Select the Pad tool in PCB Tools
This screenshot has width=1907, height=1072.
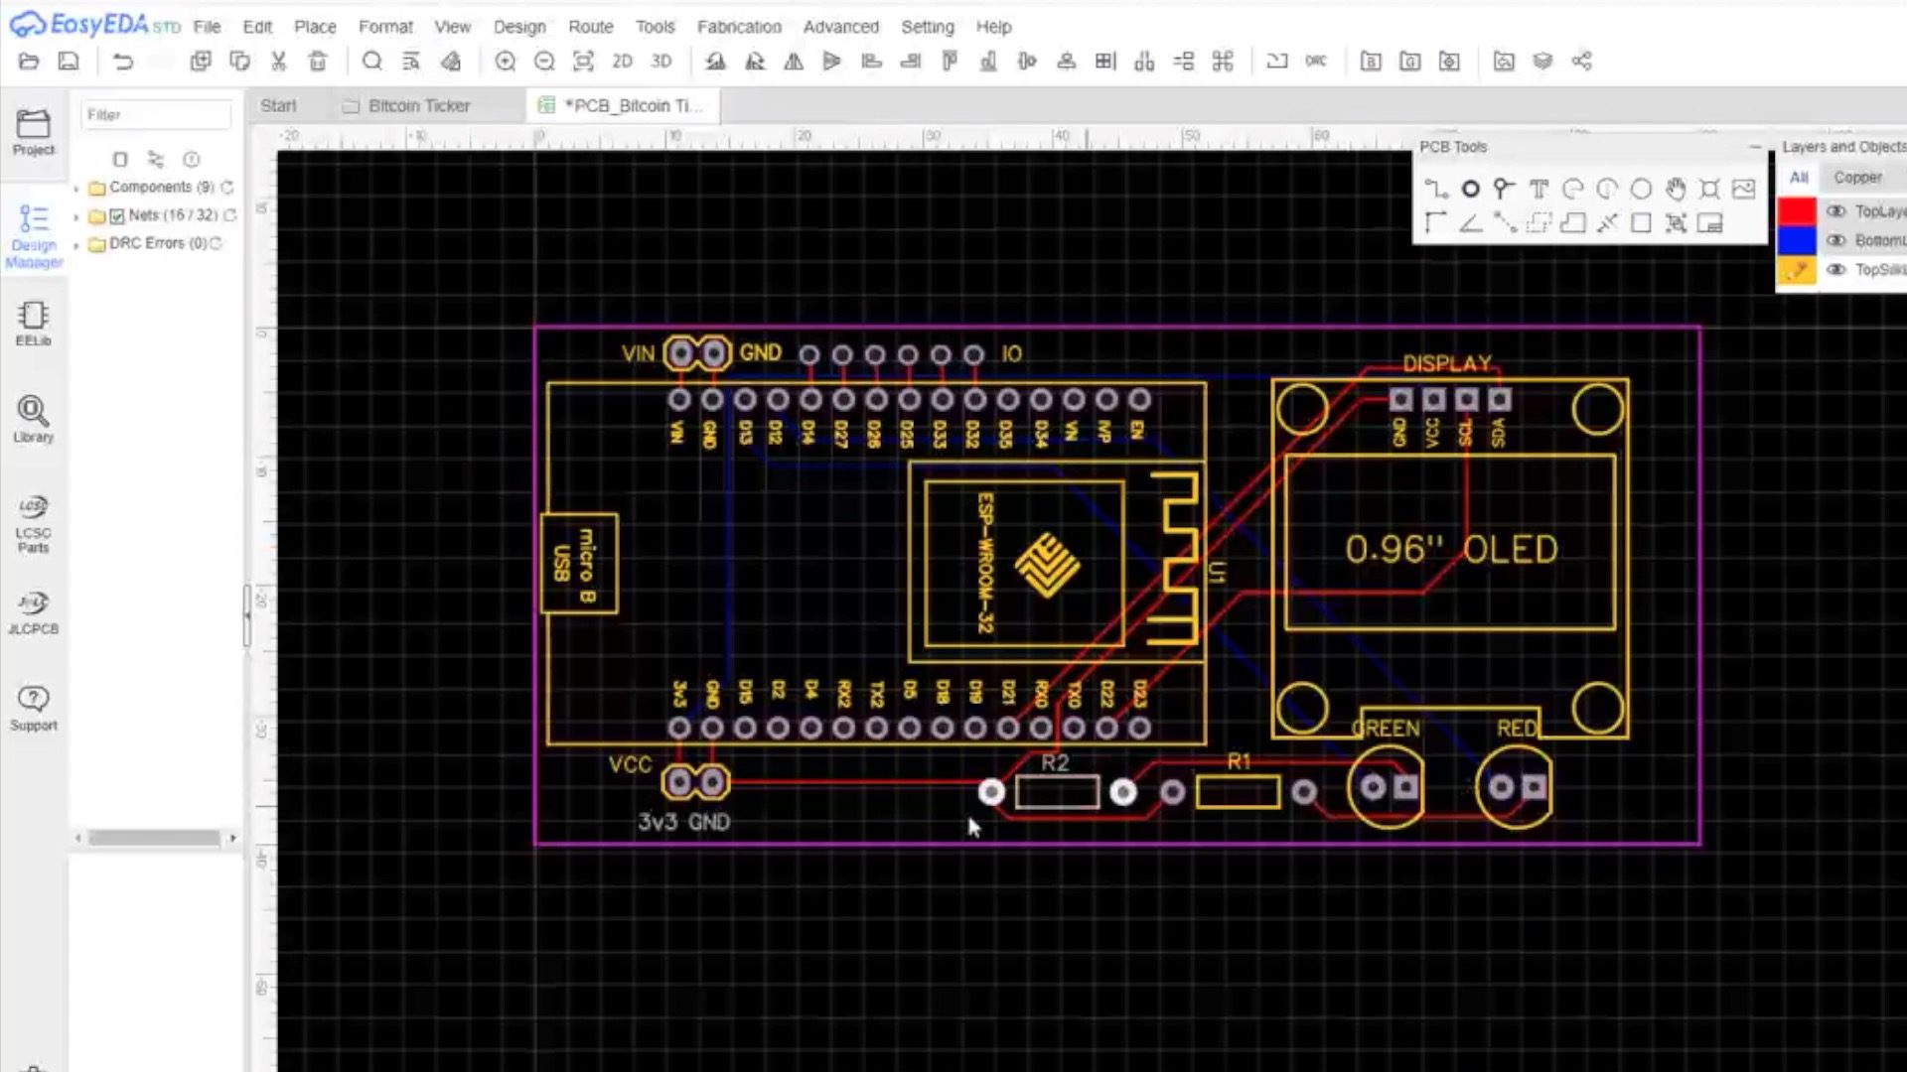pos(1470,189)
